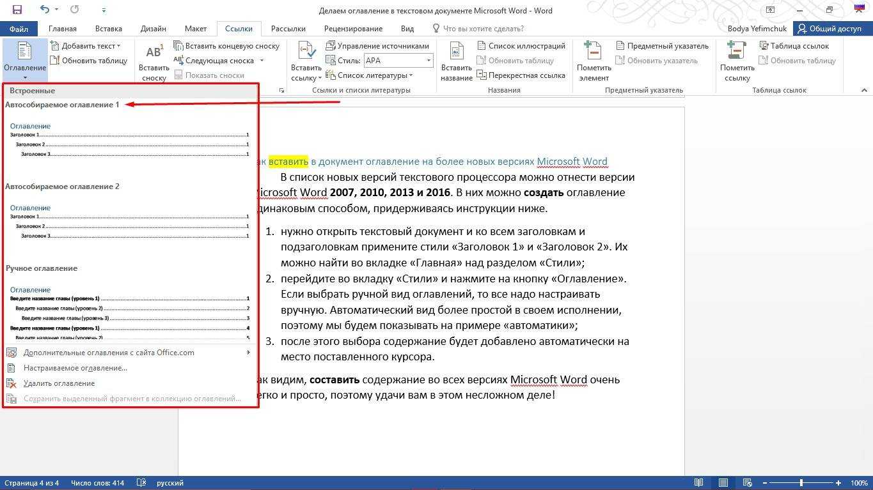Undo the last action

tap(44, 10)
